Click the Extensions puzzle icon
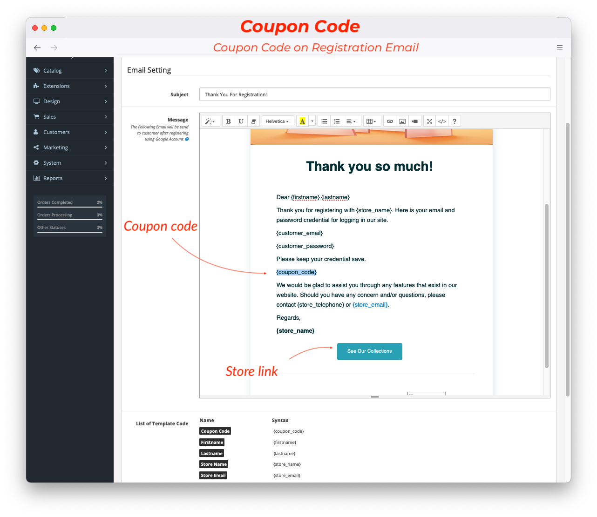The image size is (597, 517). tap(36, 86)
